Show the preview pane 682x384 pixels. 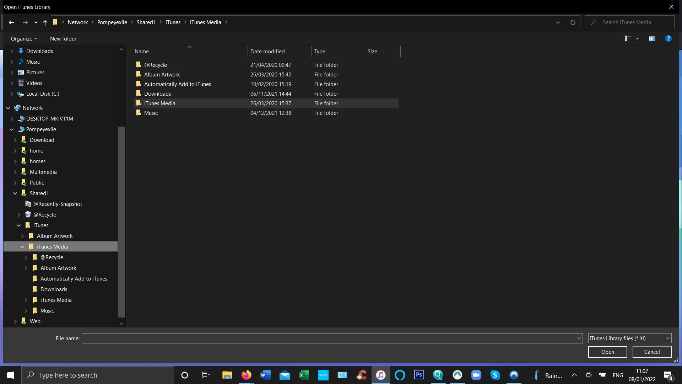click(652, 38)
